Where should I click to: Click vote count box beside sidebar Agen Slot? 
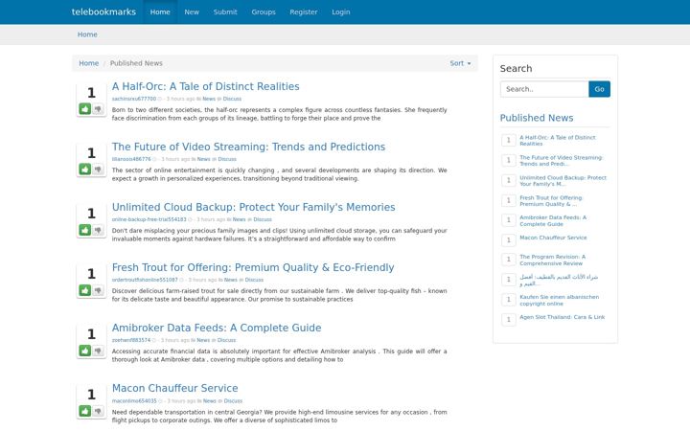508,319
